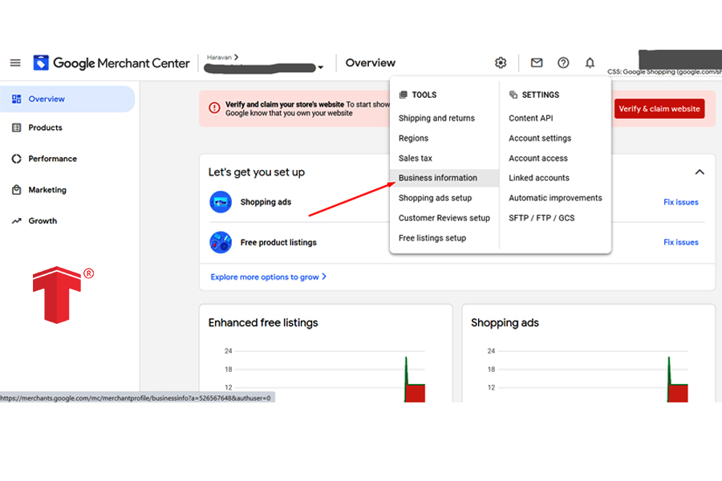
Task: Open the settings gear icon
Action: pyautogui.click(x=501, y=63)
